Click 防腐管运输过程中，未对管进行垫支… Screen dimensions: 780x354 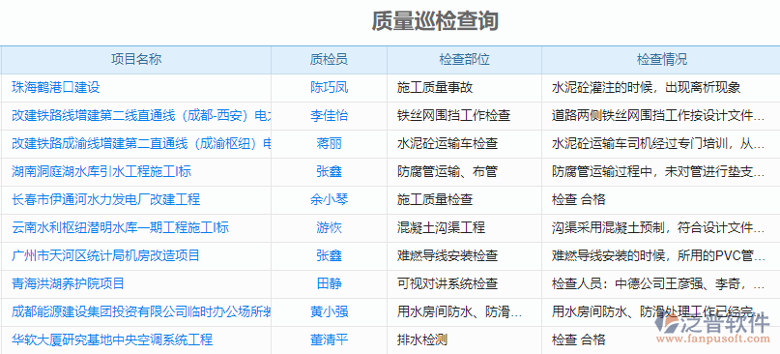click(x=658, y=172)
